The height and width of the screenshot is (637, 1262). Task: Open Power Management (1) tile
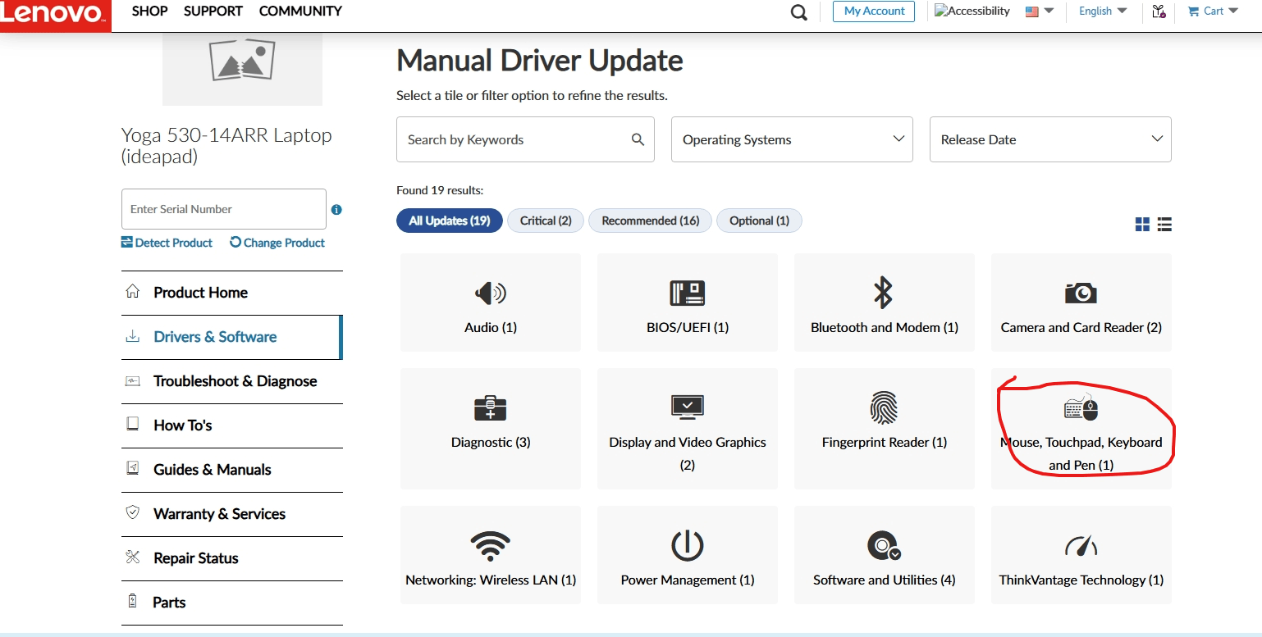click(x=688, y=555)
